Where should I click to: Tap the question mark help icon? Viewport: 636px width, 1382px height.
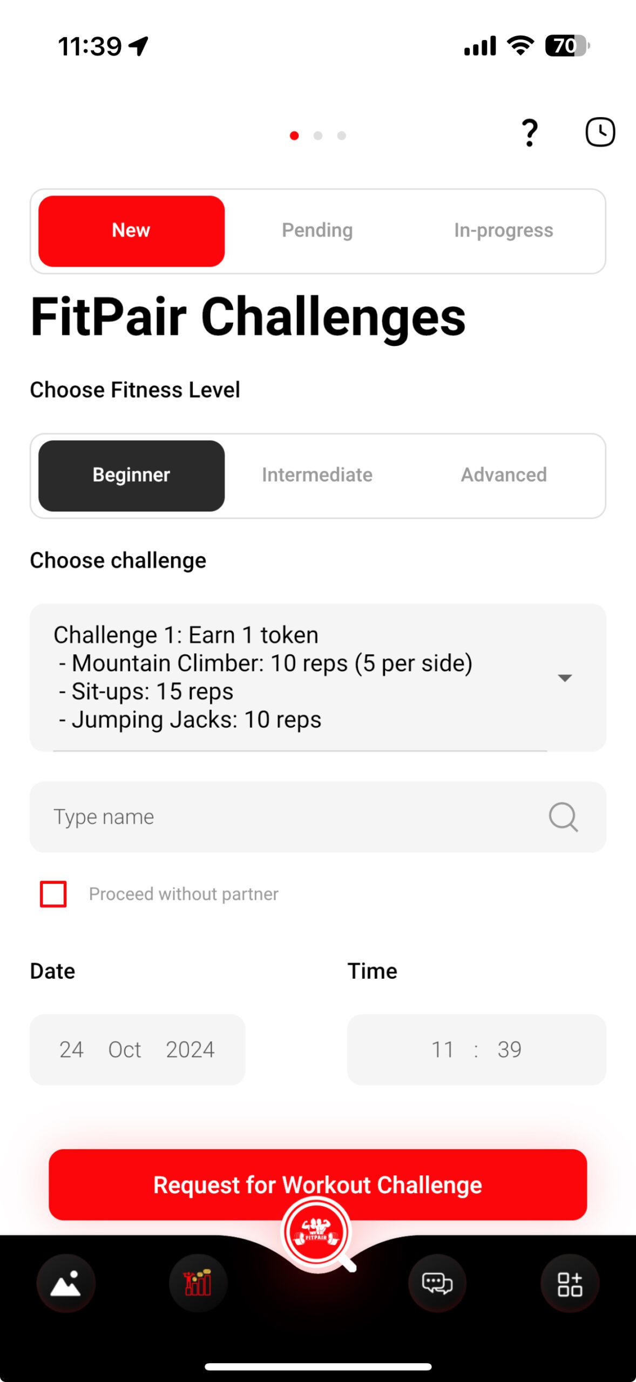530,133
